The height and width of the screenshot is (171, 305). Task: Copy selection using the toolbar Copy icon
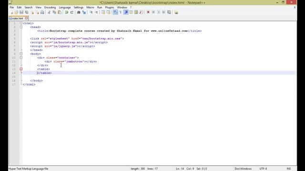click(54, 12)
